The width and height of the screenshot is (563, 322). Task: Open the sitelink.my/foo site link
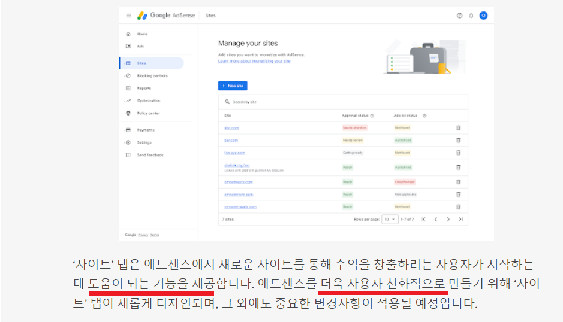pyautogui.click(x=237, y=165)
